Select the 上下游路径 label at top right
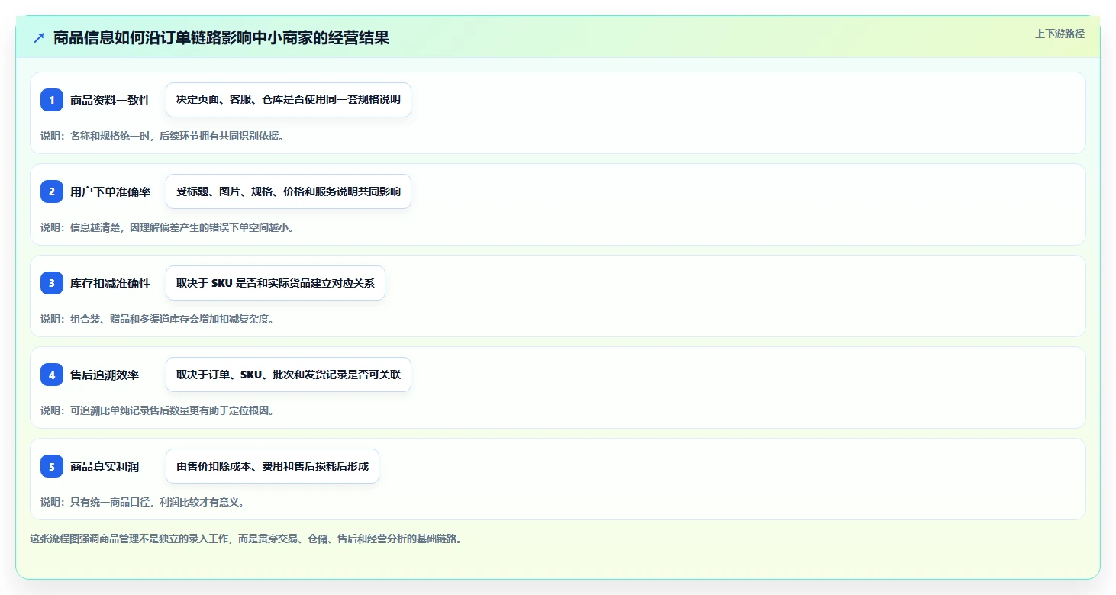The height and width of the screenshot is (595, 1116). click(1060, 34)
